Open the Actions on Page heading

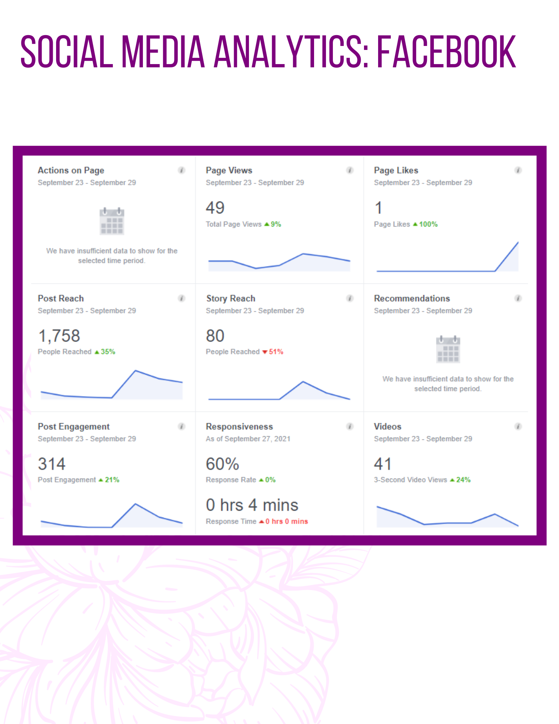click(71, 170)
